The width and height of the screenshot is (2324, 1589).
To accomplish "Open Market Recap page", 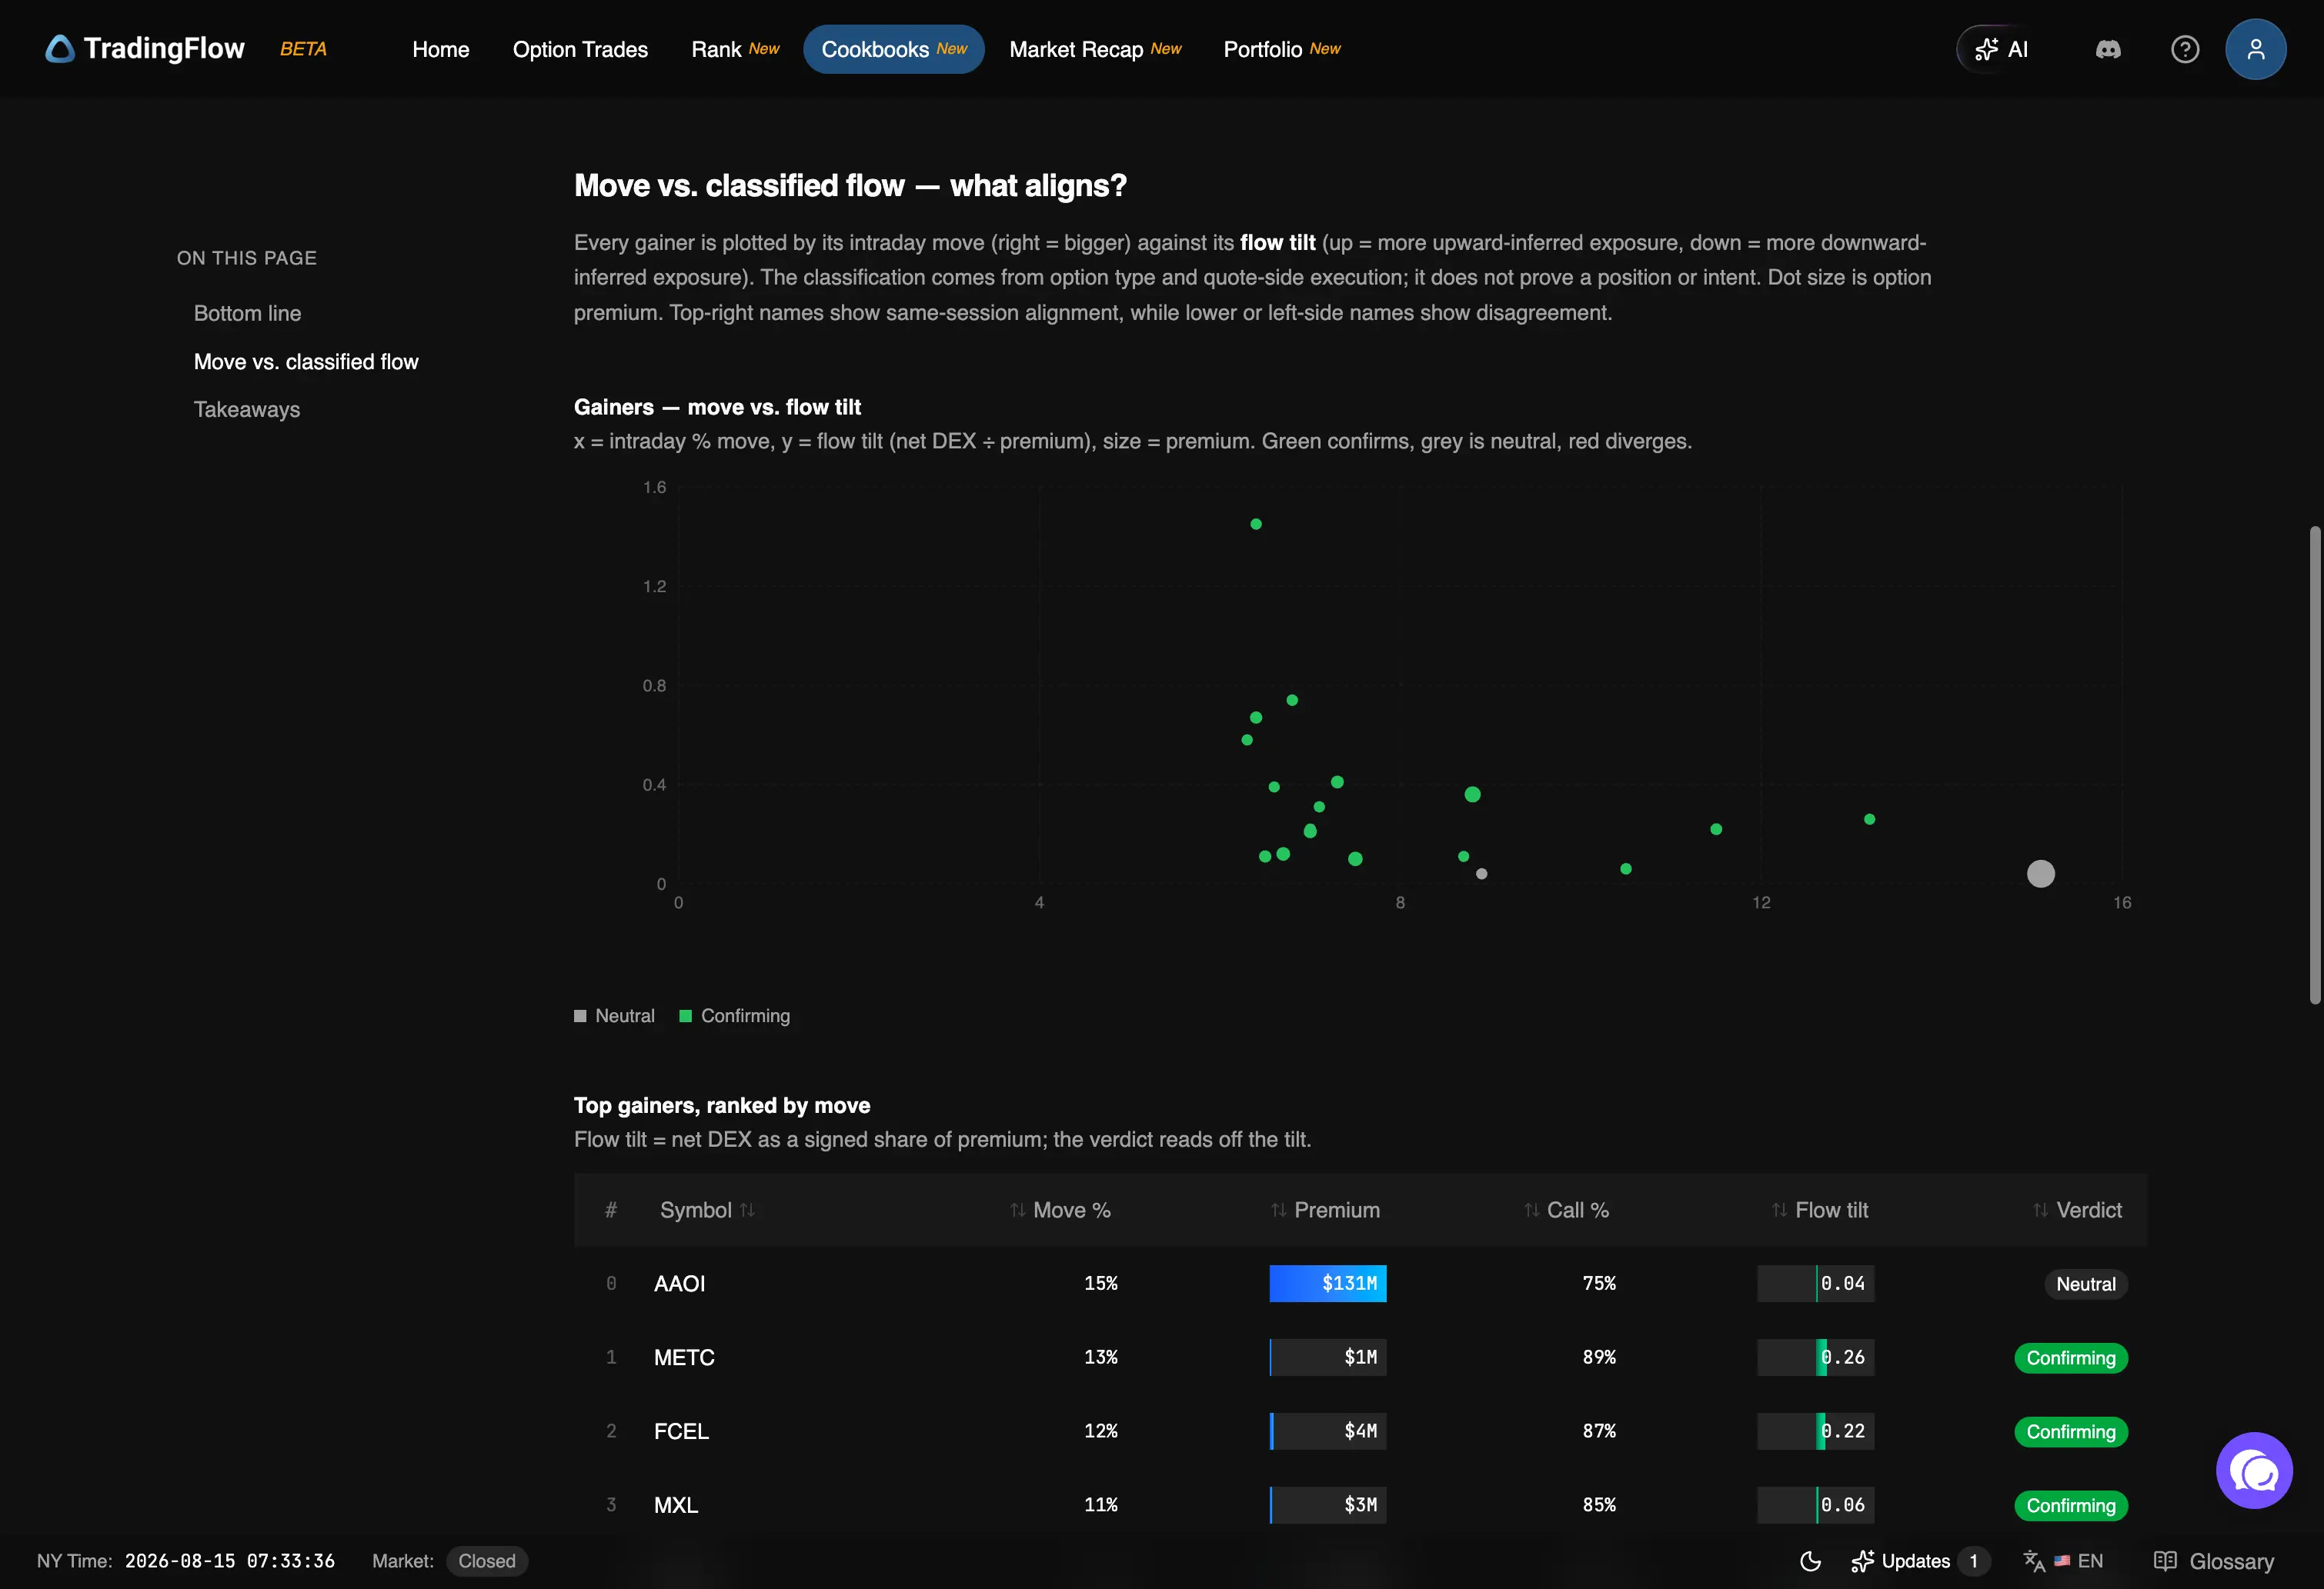I will (1095, 49).
